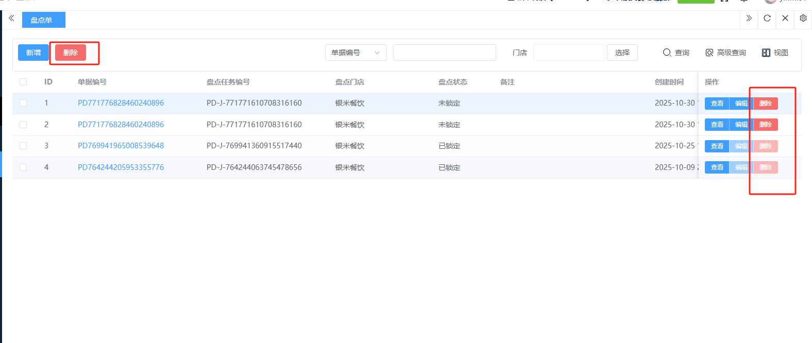Click the double-right chevron tab scroll icon

click(749, 18)
